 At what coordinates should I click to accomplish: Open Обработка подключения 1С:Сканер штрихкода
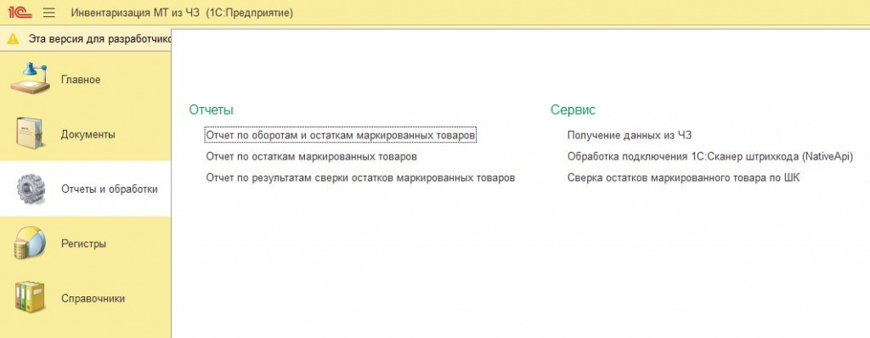[710, 156]
